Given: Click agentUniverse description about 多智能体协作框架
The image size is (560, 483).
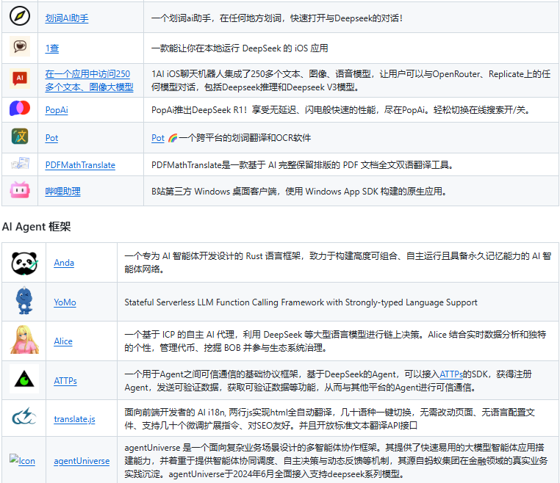Looking at the screenshot, I should tap(336, 461).
